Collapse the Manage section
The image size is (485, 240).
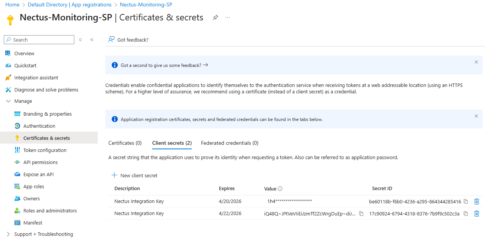8,101
